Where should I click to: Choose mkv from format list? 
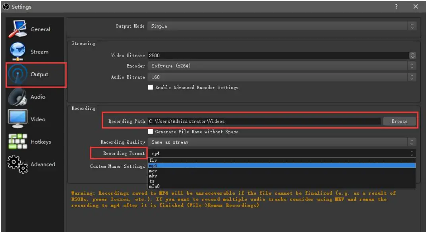(282, 176)
